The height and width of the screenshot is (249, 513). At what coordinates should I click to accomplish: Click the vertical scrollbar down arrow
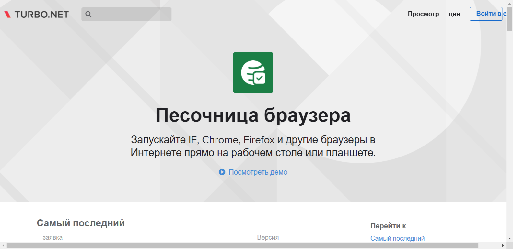coord(509,239)
